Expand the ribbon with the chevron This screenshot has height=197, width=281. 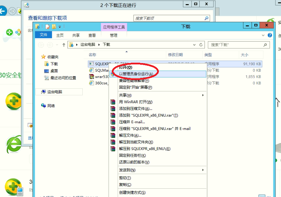pyautogui.click(x=263, y=35)
